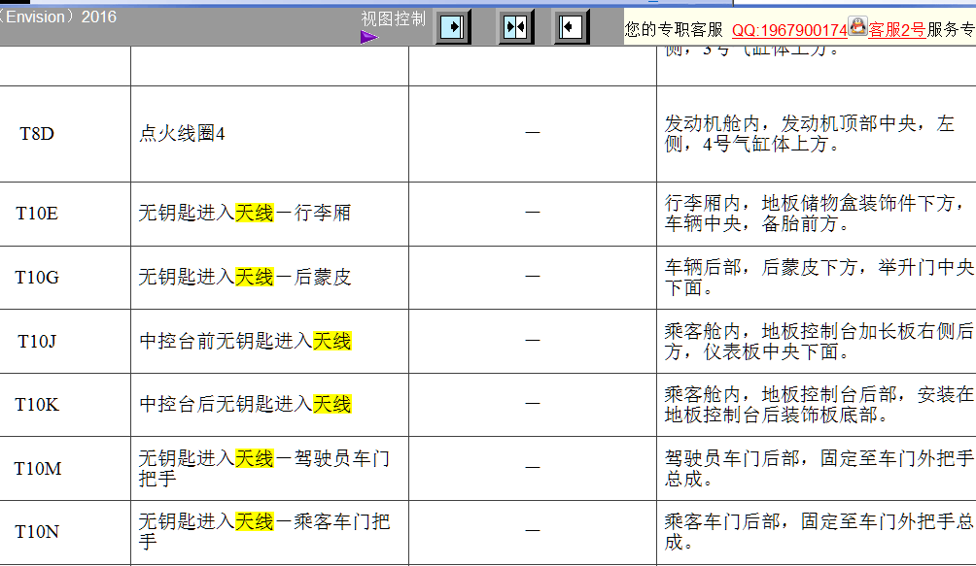Click 无钥匙进入天线－后蒙皮 text

245,277
